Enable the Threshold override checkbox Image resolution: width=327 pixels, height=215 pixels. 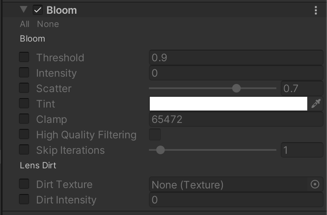tap(24, 57)
